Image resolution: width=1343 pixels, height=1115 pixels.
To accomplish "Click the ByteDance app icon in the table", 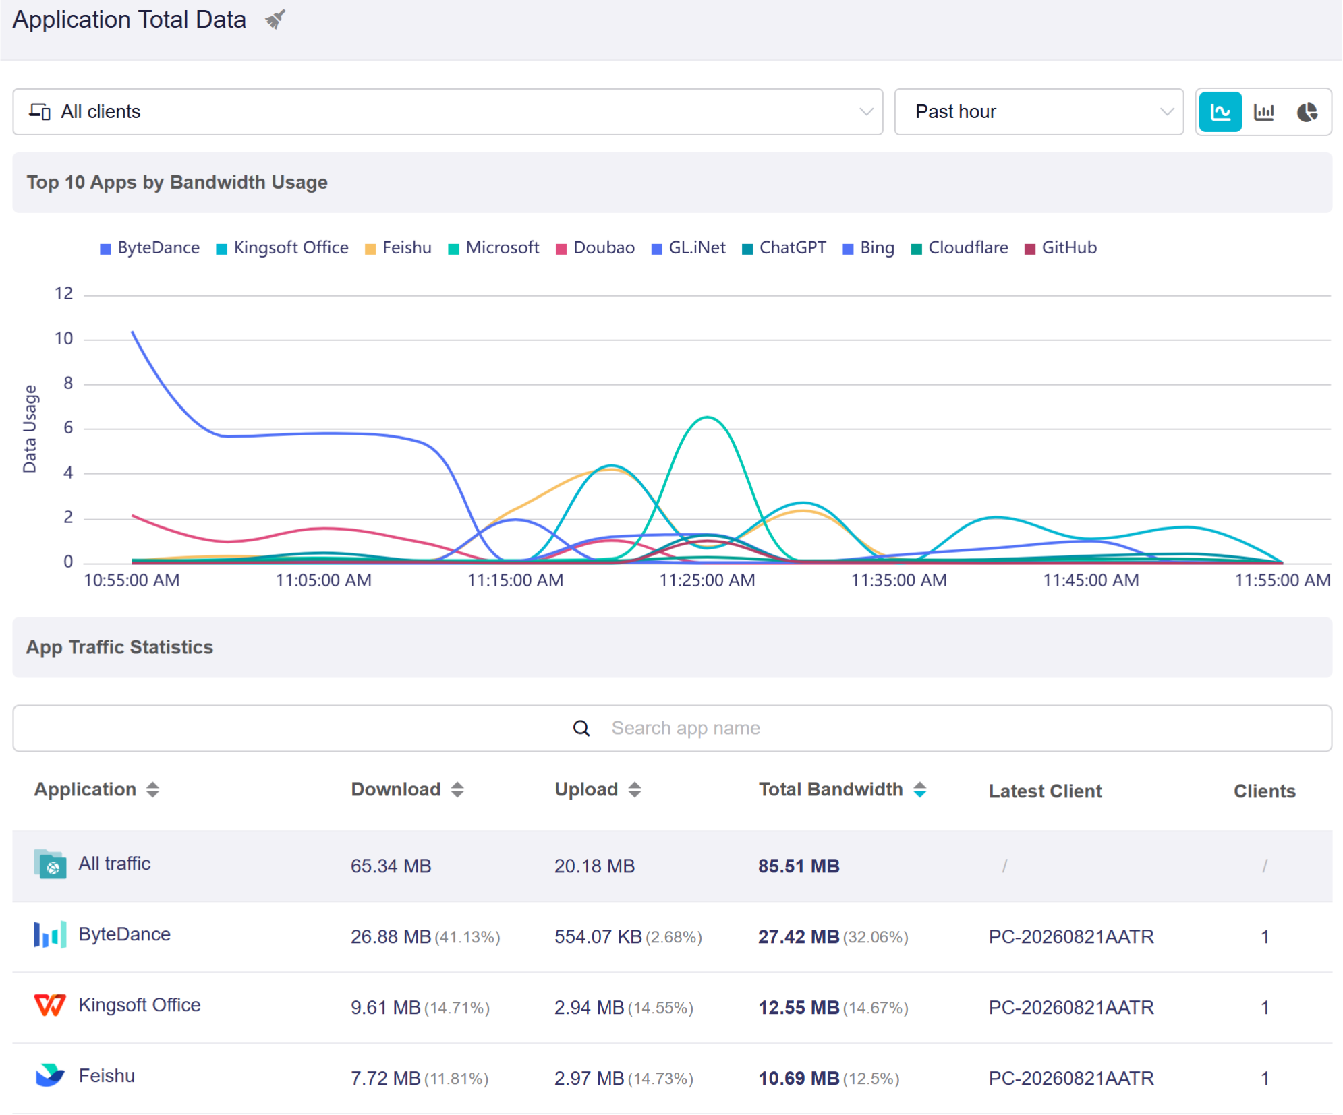I will coord(50,935).
